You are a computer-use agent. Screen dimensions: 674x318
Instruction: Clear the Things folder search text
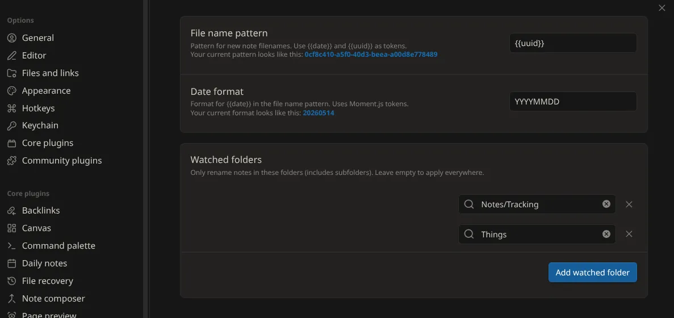tap(606, 234)
